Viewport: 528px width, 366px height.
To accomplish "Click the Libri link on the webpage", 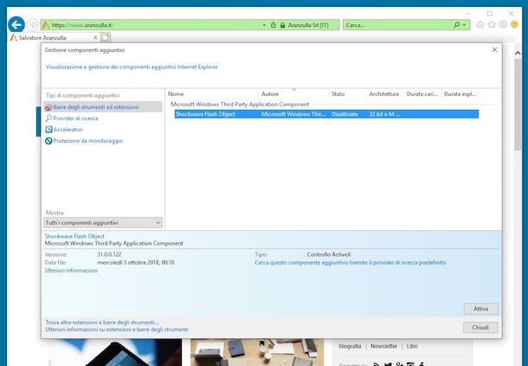I will [x=412, y=346].
